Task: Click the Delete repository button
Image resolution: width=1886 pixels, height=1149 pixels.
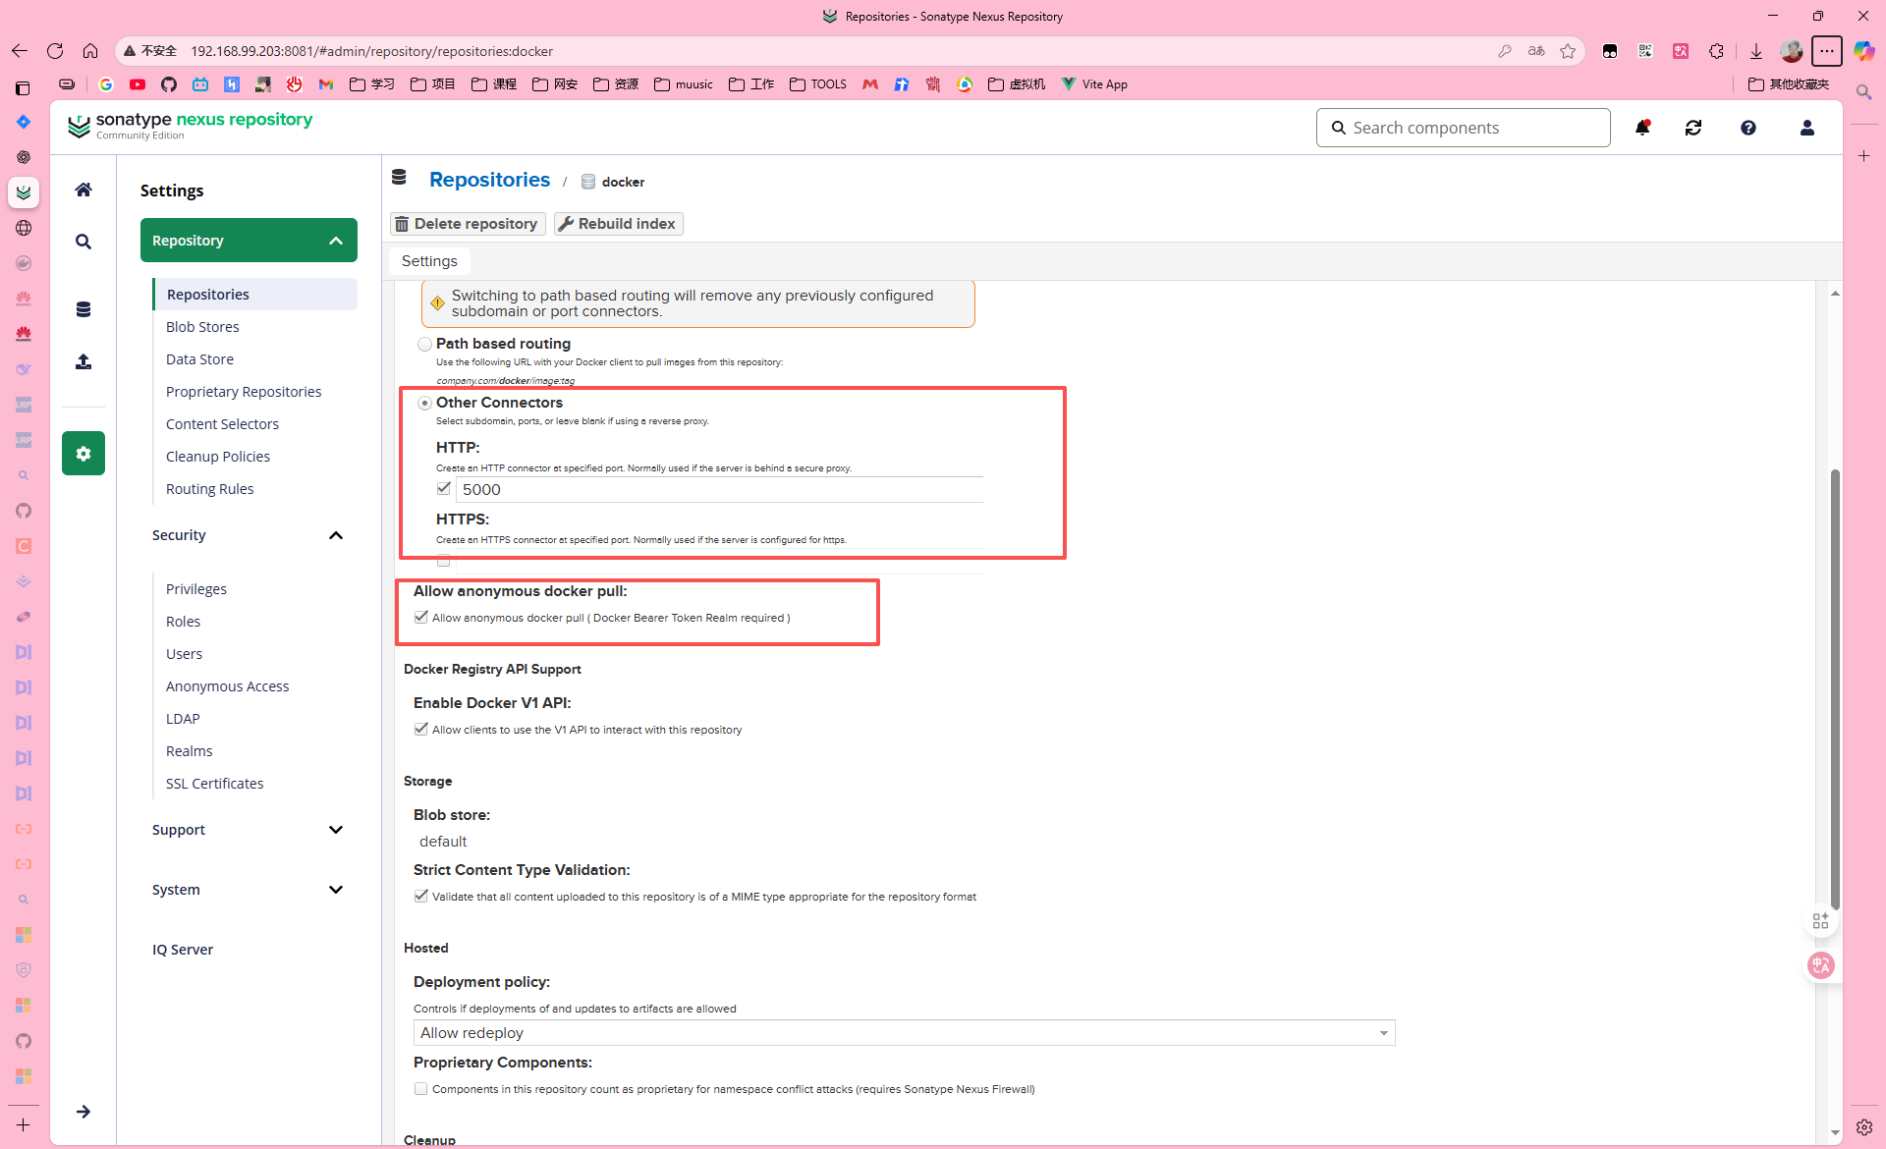Action: 468,224
